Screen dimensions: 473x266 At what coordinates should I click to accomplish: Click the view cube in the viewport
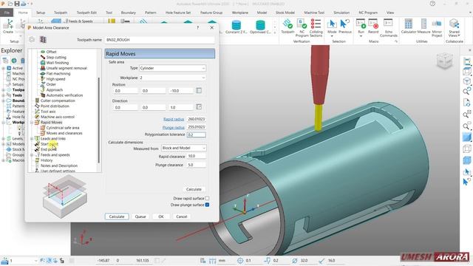[445, 61]
